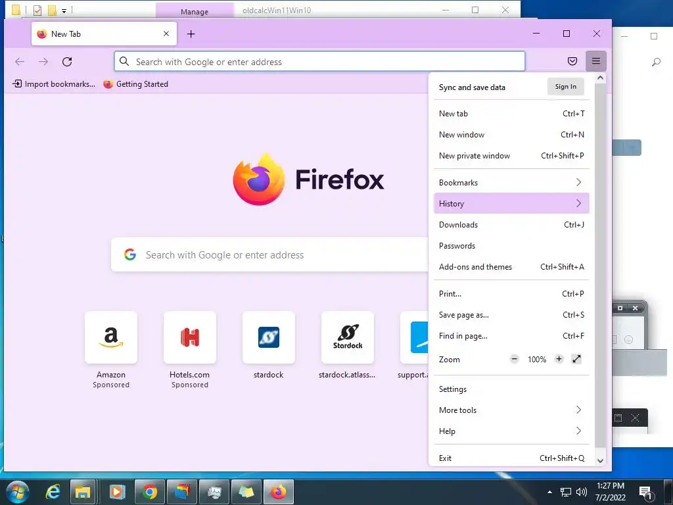The height and width of the screenshot is (505, 673).
Task: Select the New Tab browser tab
Action: pyautogui.click(x=104, y=34)
